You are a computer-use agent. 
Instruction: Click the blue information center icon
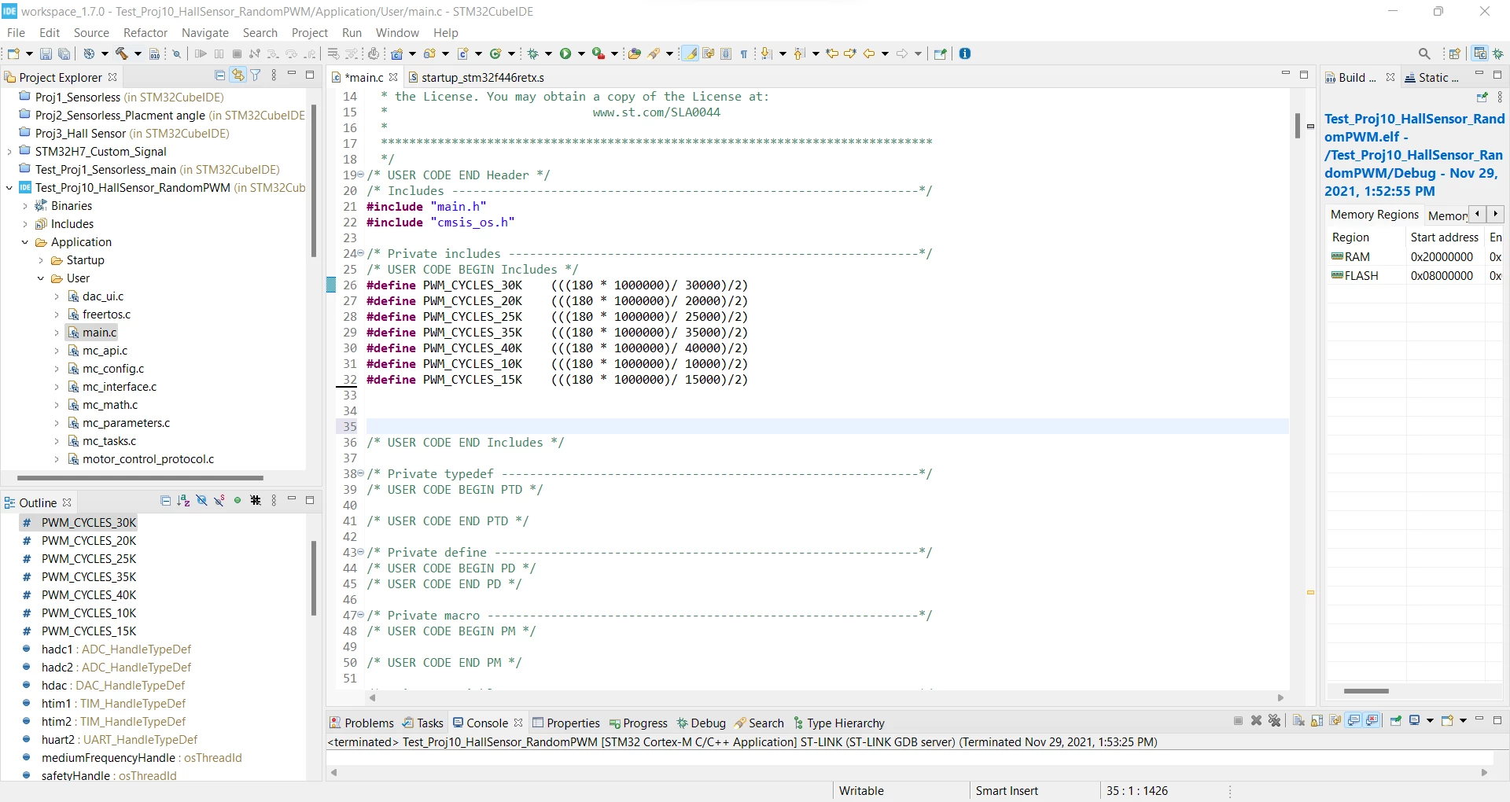965,53
